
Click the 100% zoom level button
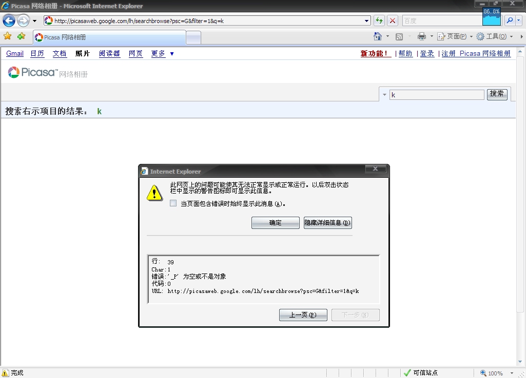[492, 373]
